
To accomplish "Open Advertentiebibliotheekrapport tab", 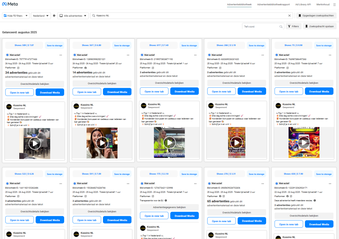I will 273,4.
